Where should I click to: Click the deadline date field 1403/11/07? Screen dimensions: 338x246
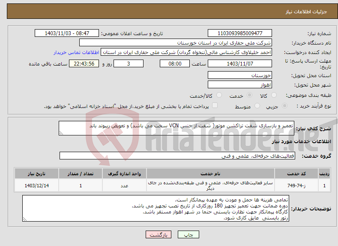point(240,64)
